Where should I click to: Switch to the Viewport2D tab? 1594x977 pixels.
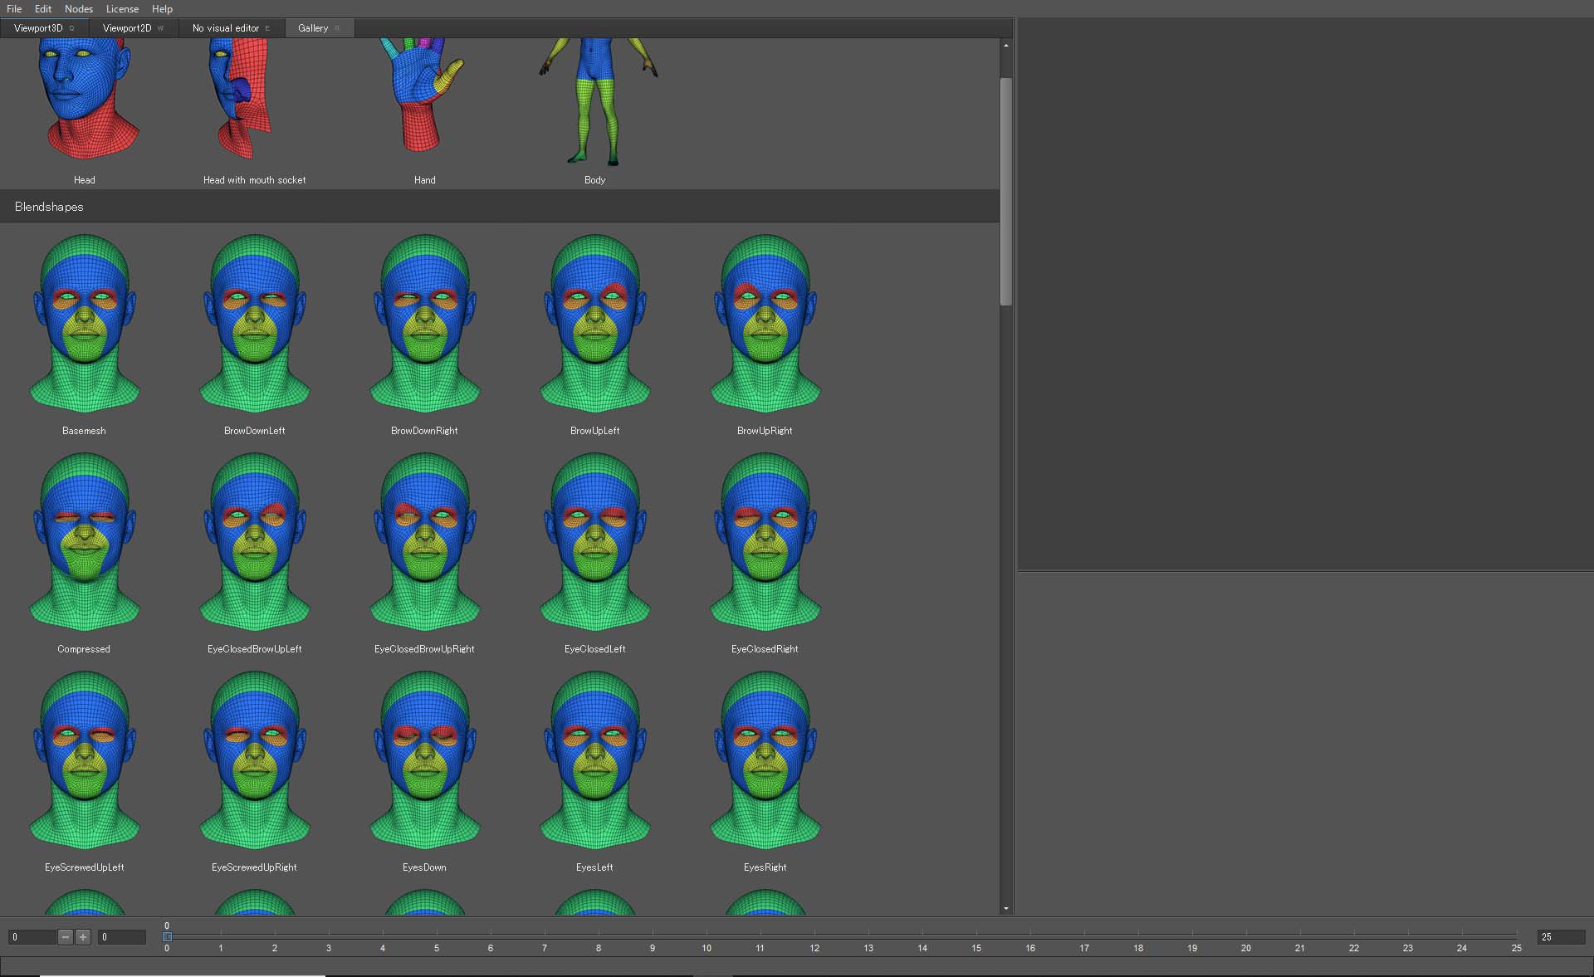coord(133,28)
